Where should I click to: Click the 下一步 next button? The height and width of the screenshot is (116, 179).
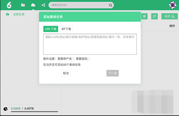(x=113, y=73)
